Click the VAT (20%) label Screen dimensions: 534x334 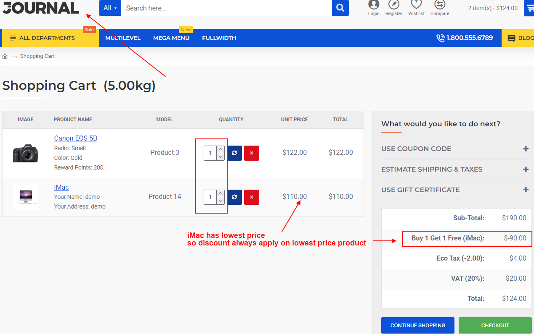468,279
